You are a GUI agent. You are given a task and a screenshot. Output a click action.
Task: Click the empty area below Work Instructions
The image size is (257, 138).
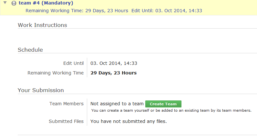pos(129,37)
